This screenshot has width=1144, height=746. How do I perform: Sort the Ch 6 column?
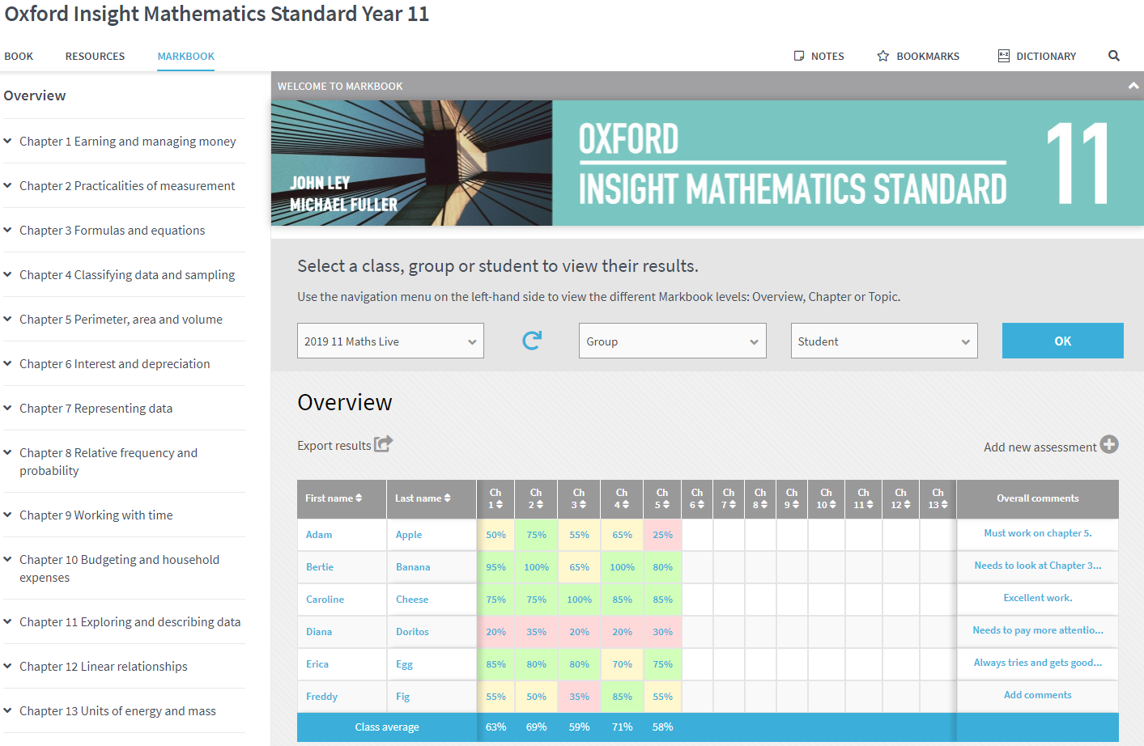click(x=701, y=504)
